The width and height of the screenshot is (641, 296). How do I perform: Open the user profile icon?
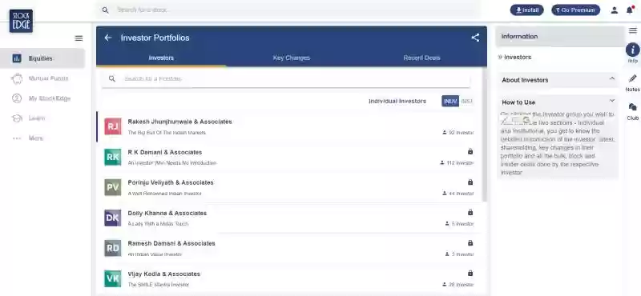click(614, 10)
